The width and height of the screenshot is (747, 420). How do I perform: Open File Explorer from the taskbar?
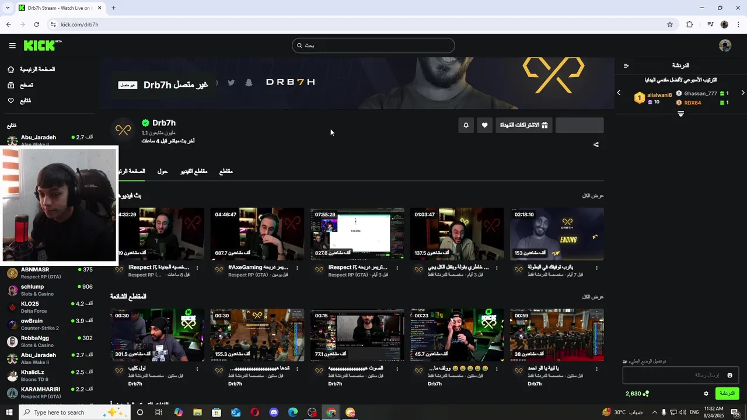(x=197, y=412)
